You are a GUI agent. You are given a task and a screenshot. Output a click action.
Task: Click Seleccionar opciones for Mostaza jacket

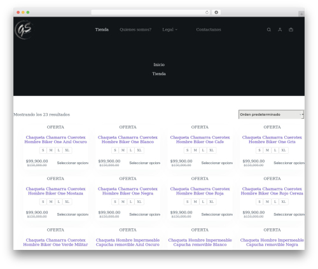pyautogui.click(x=73, y=214)
